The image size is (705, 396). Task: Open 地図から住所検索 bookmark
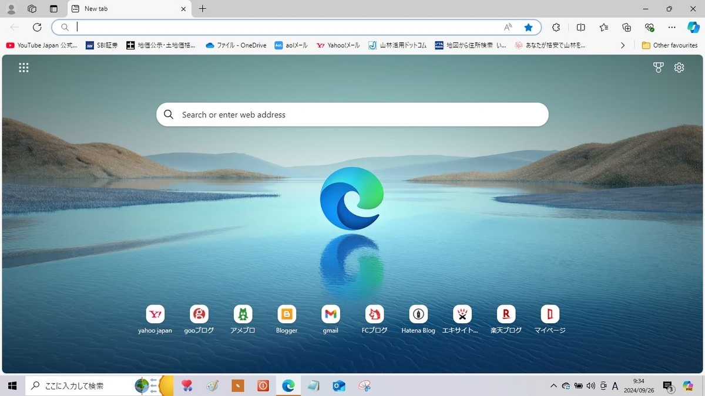471,45
